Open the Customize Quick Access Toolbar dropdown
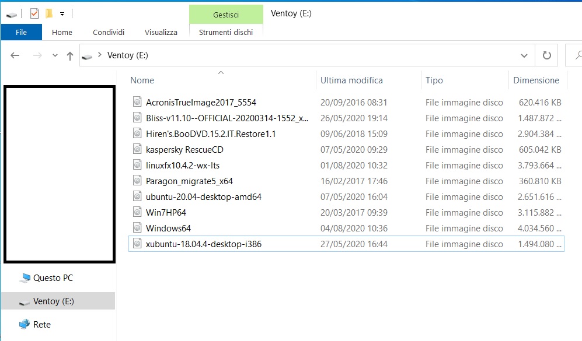The image size is (582, 341). (62, 14)
